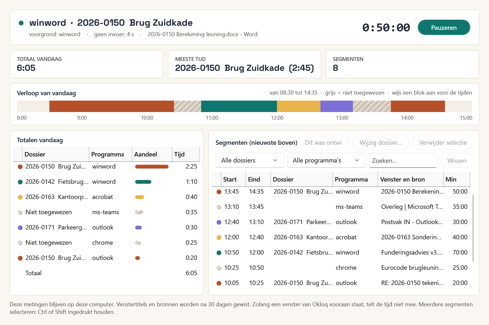Click the striped dot of Niet toegewezen chrome row
Viewport: 489px width, 325px height.
point(20,243)
